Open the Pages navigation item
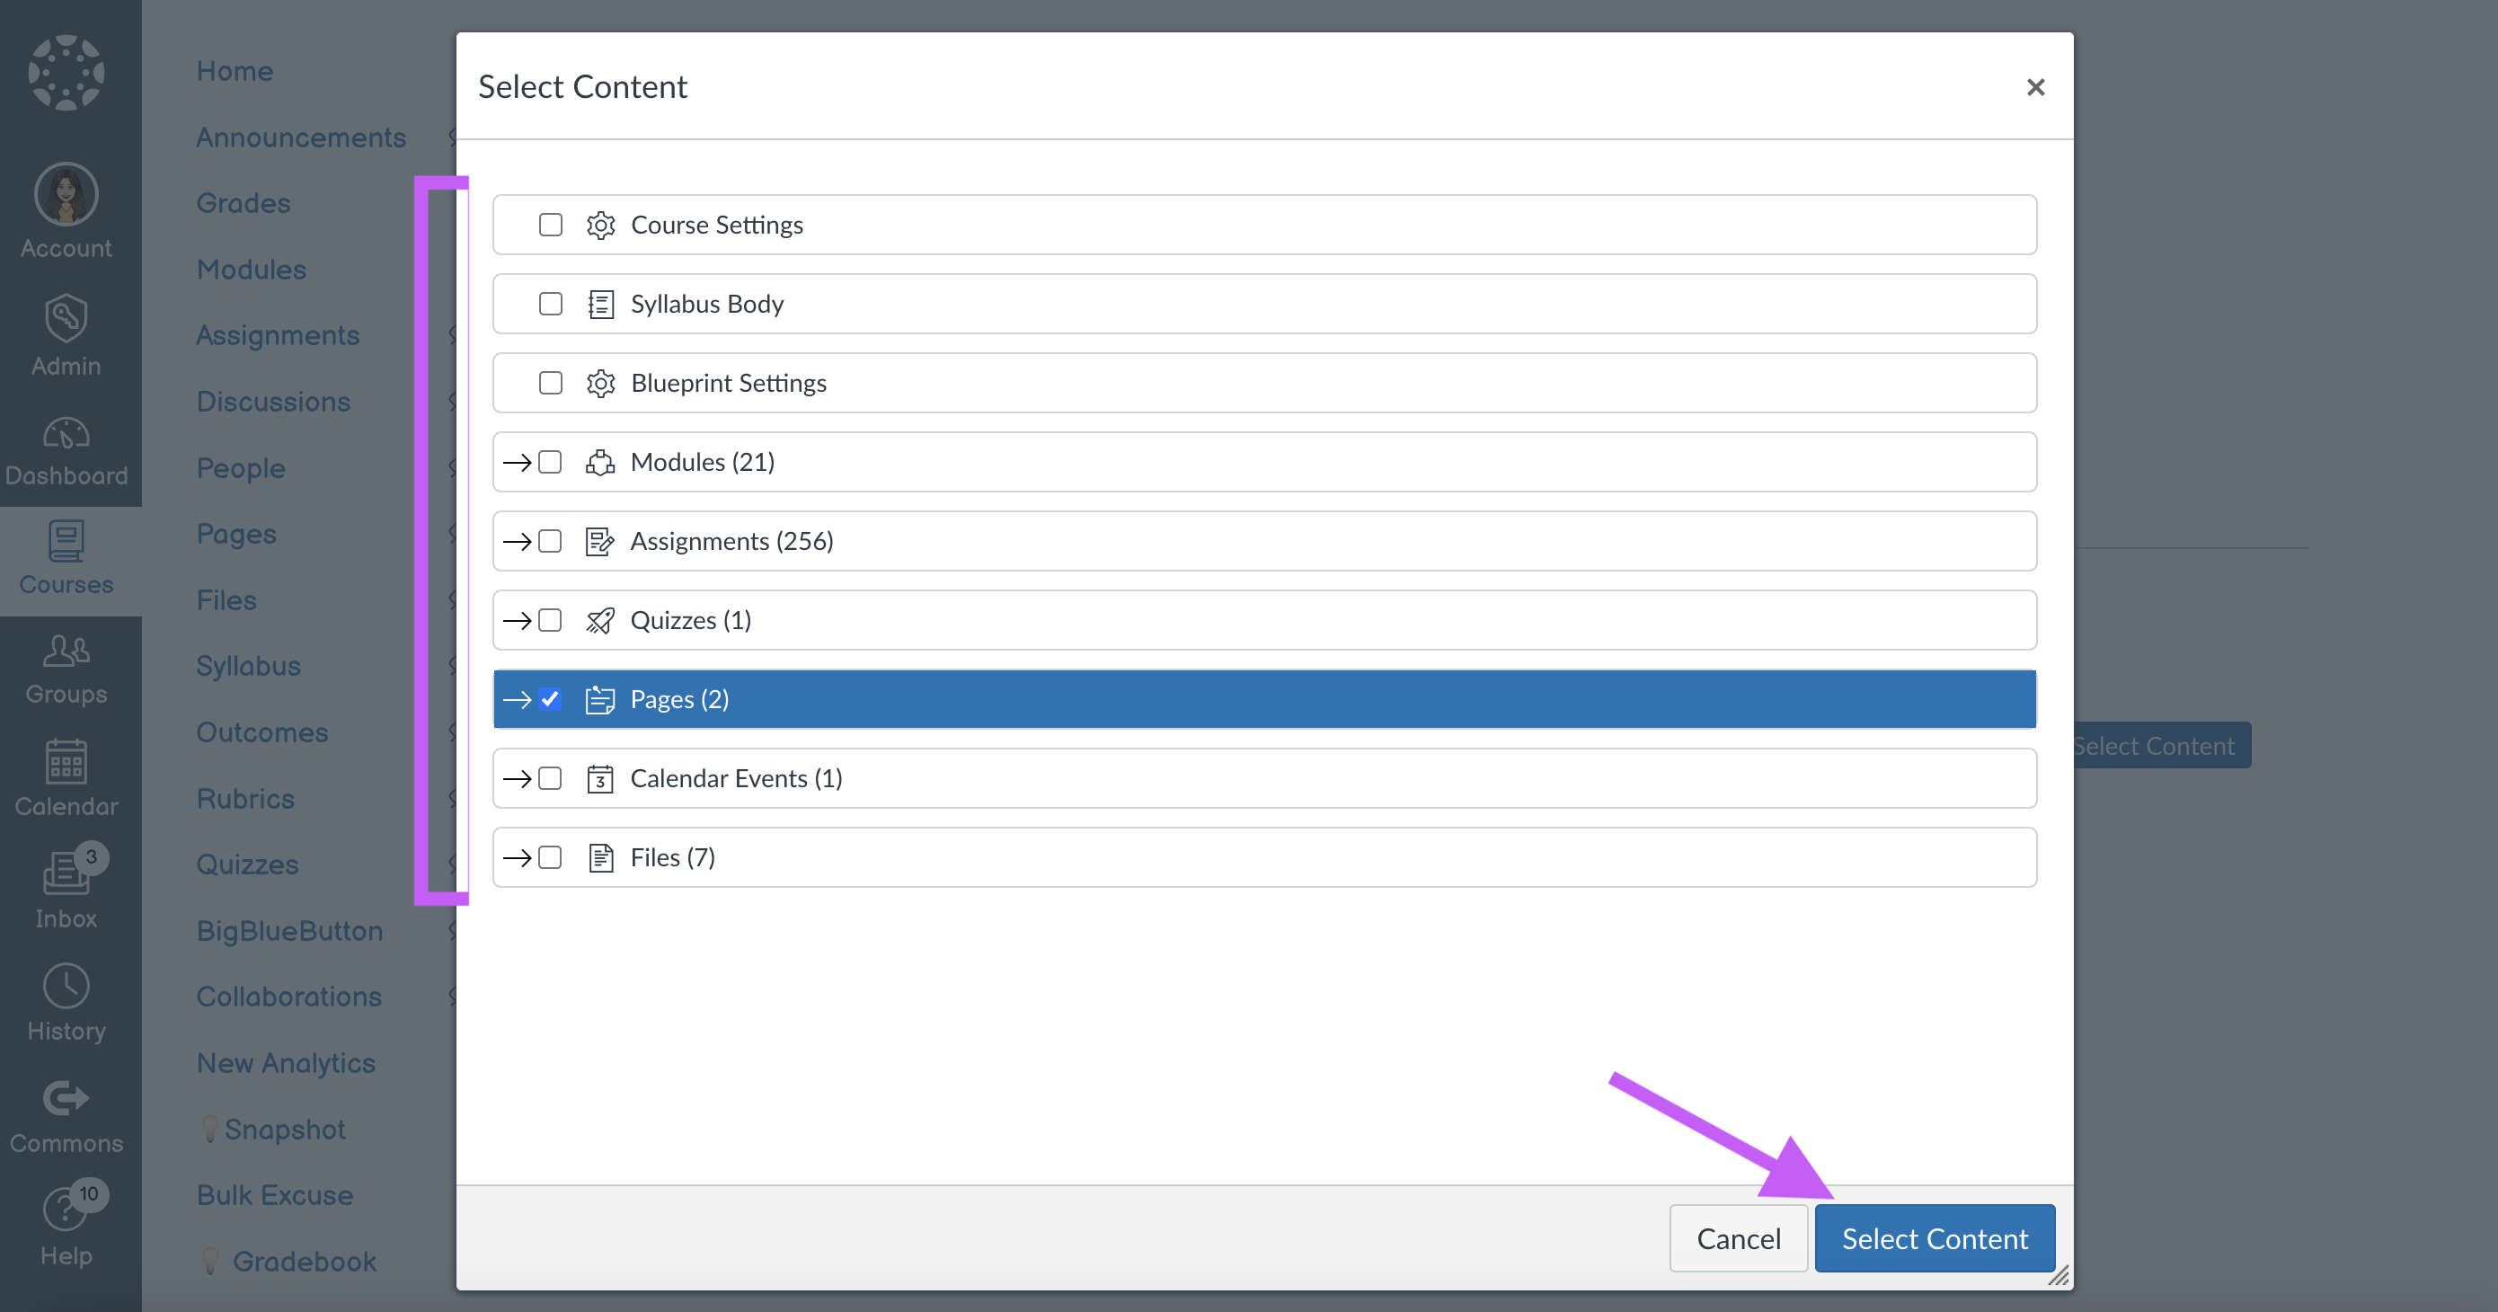Image resolution: width=2498 pixels, height=1312 pixels. coord(233,532)
